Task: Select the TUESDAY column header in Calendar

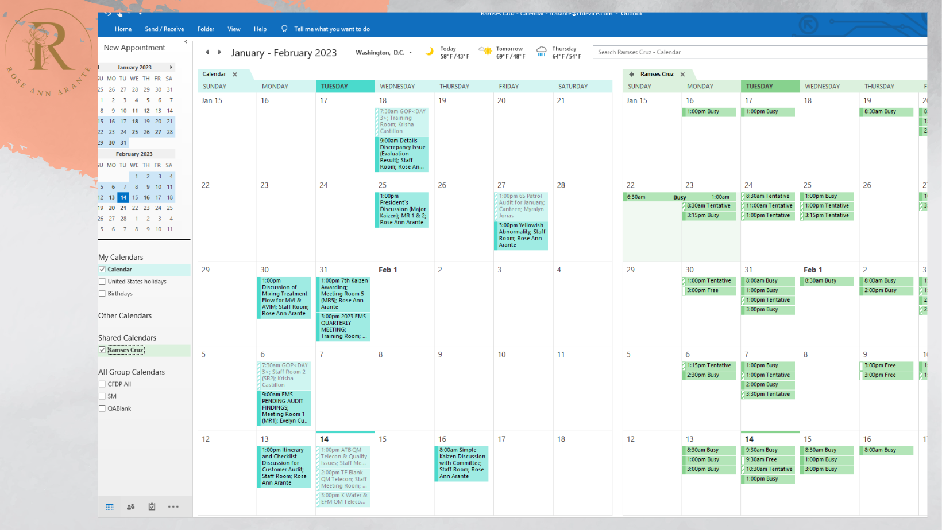Action: tap(345, 87)
